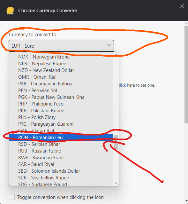Pick PEN - Peruvian Sol
Viewport: 188px width, 204px height.
point(61,90)
